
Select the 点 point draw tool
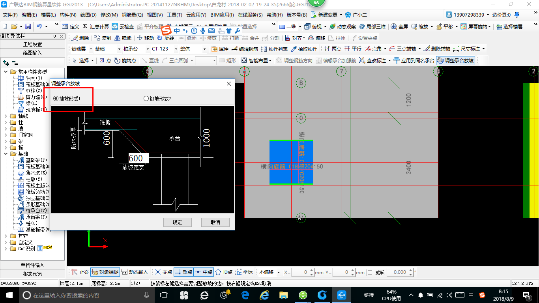coord(105,60)
